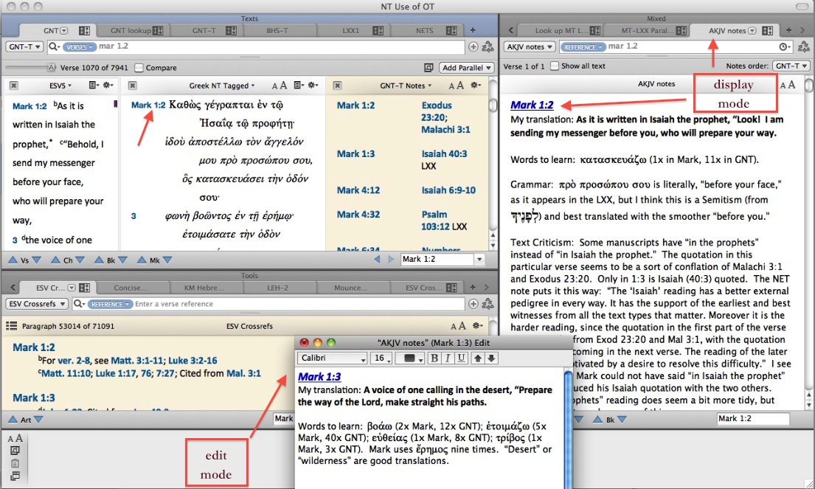Click the paragraph list icon beside Paragraph 53014
Viewport: 815px width, 489px height.
[10, 325]
